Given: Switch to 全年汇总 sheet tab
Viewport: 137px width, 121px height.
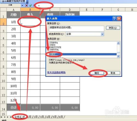Looking at the screenshot, I should [x=20, y=117].
